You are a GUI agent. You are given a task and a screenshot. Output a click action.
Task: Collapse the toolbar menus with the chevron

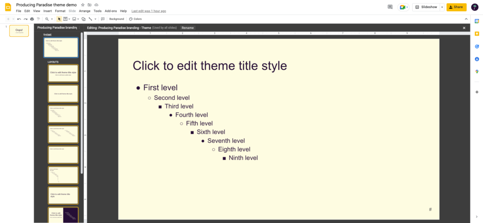click(466, 19)
